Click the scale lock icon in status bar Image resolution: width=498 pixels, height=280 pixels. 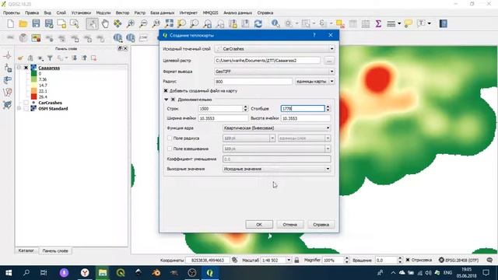point(296,260)
